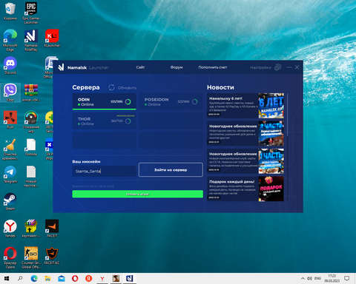Open Opera from the taskbar
Image resolution: width=356 pixels, height=284 pixels.
[x=75, y=279]
